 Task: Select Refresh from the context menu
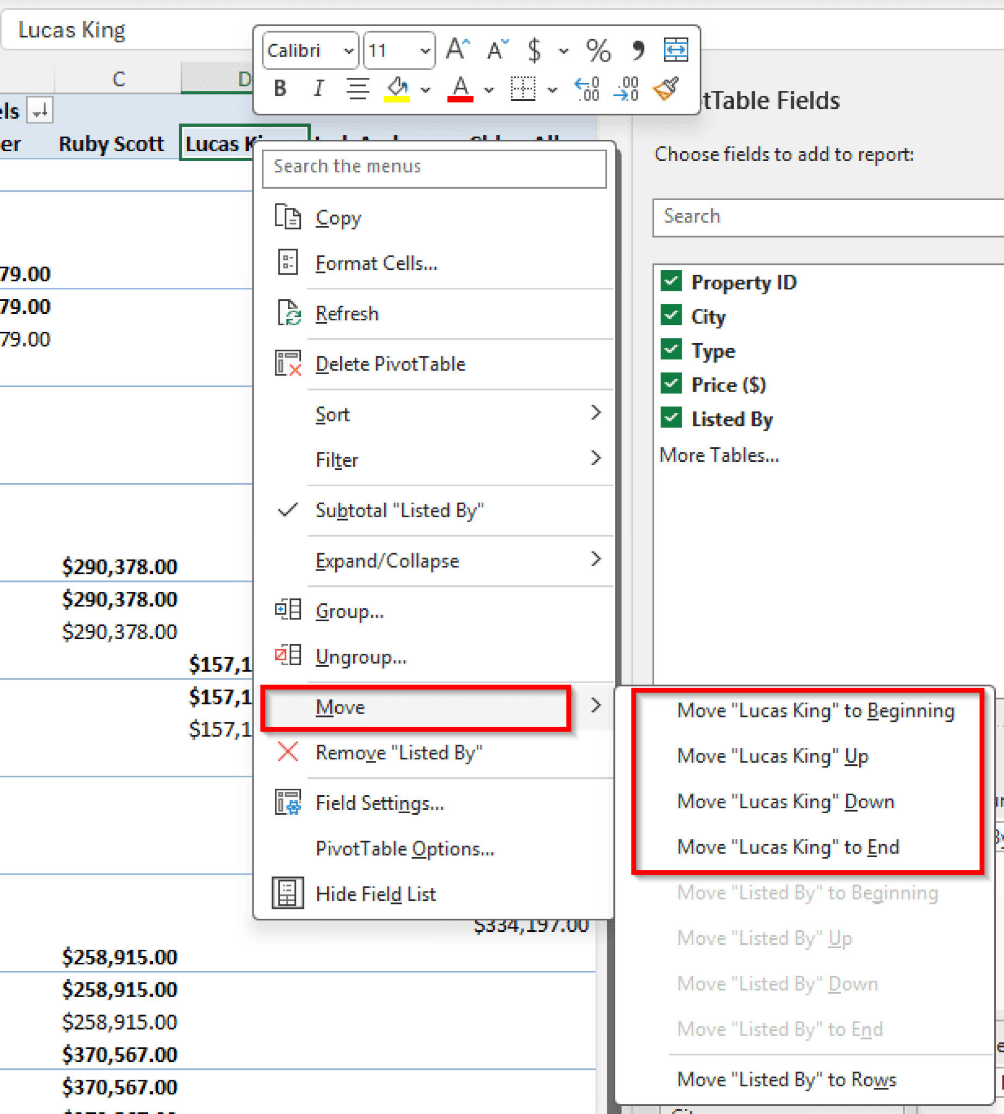pyautogui.click(x=348, y=313)
